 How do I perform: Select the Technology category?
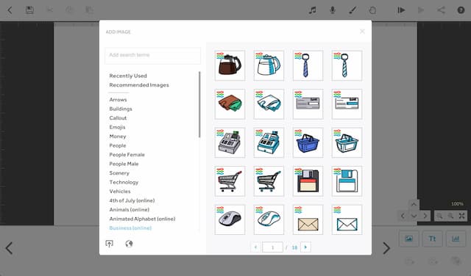pos(124,182)
